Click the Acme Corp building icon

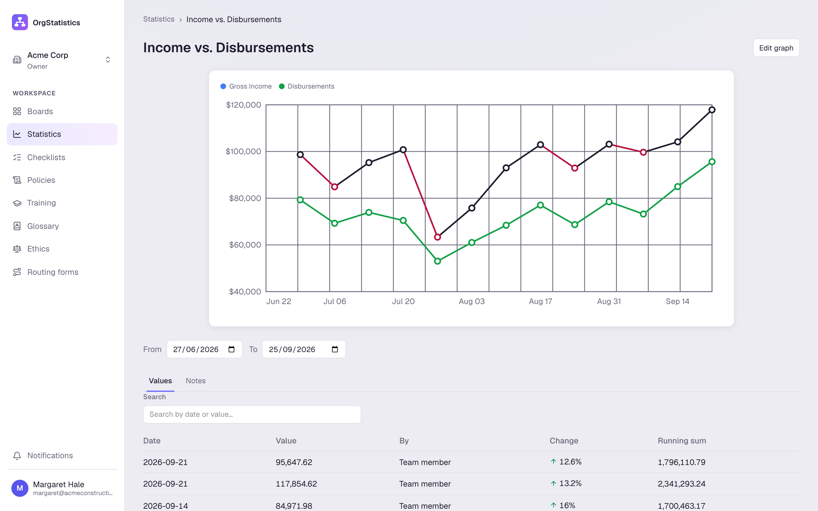17,60
